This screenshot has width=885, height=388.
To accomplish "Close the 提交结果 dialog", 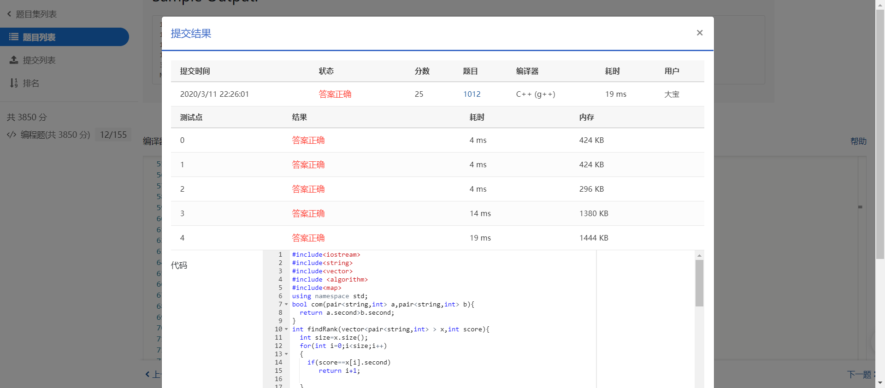I will coord(700,33).
